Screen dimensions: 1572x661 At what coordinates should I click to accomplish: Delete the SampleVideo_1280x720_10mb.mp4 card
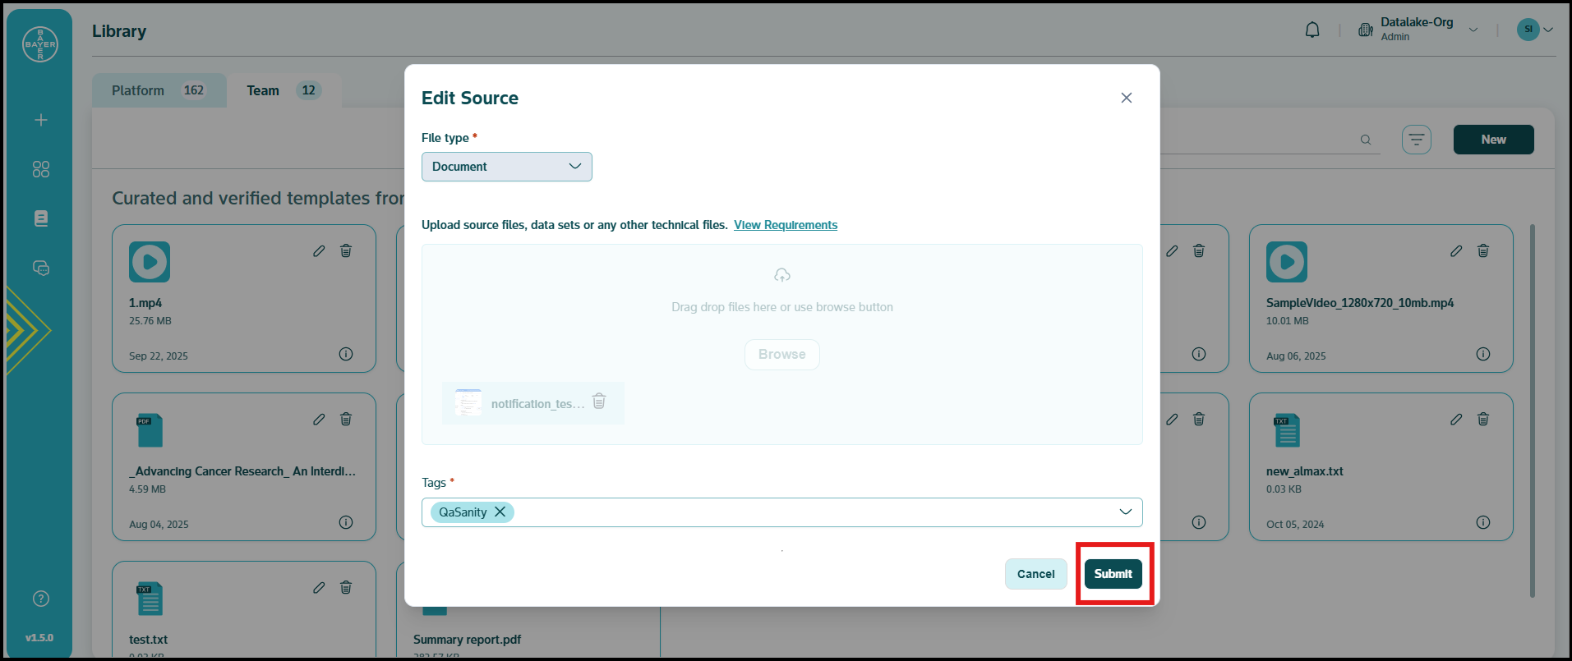(x=1483, y=251)
